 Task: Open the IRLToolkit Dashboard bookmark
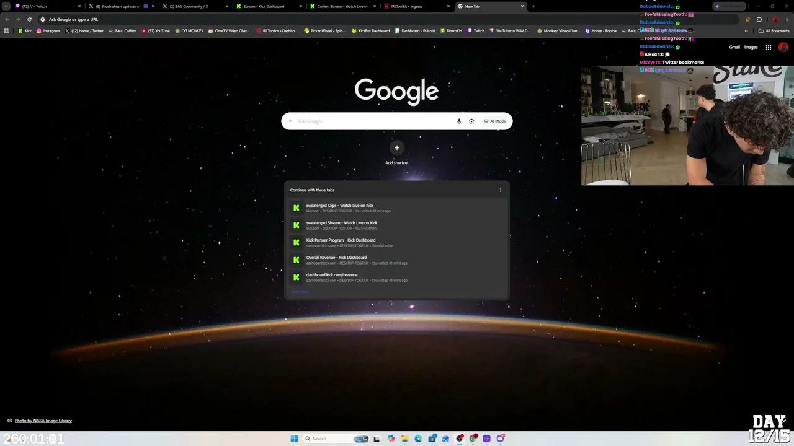(x=277, y=31)
